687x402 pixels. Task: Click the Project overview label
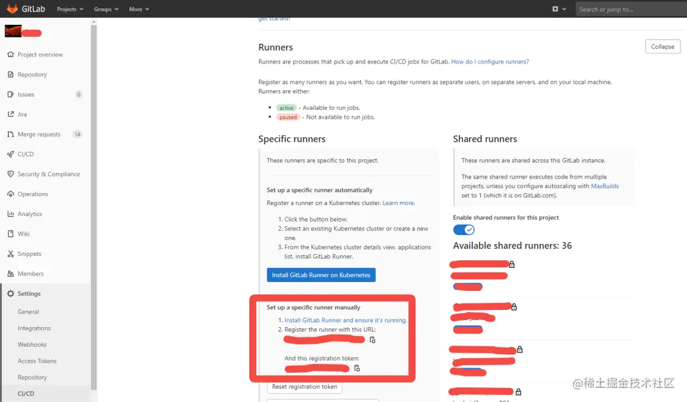point(40,55)
